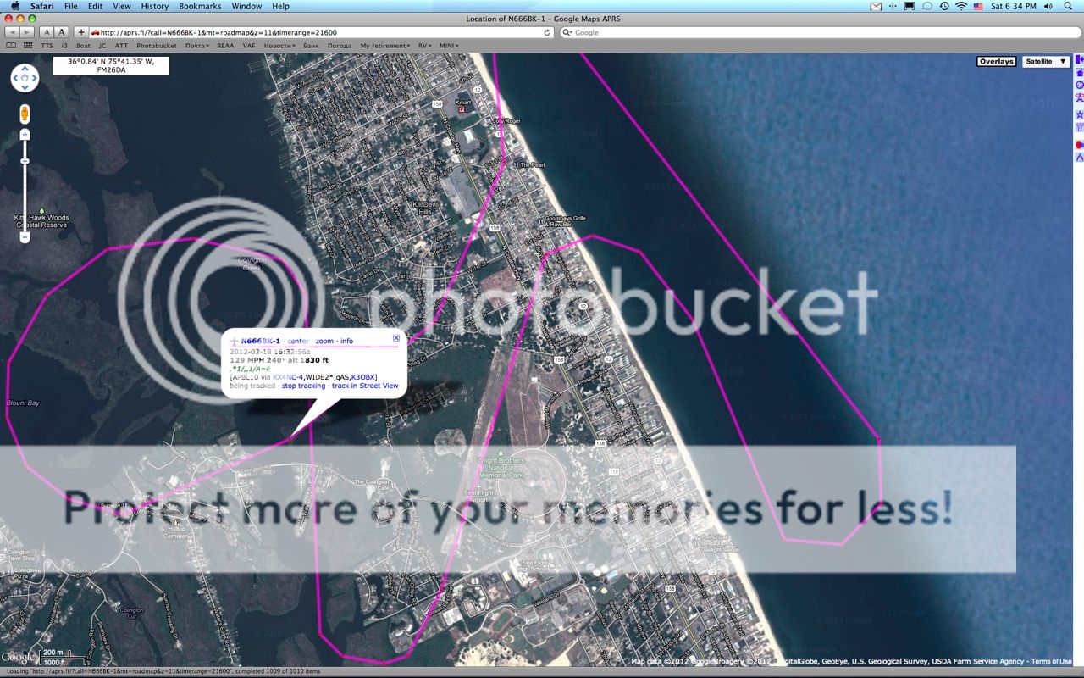This screenshot has width=1084, height=678.
Task: Expand the My retirement bookmarks folder
Action: [385, 46]
